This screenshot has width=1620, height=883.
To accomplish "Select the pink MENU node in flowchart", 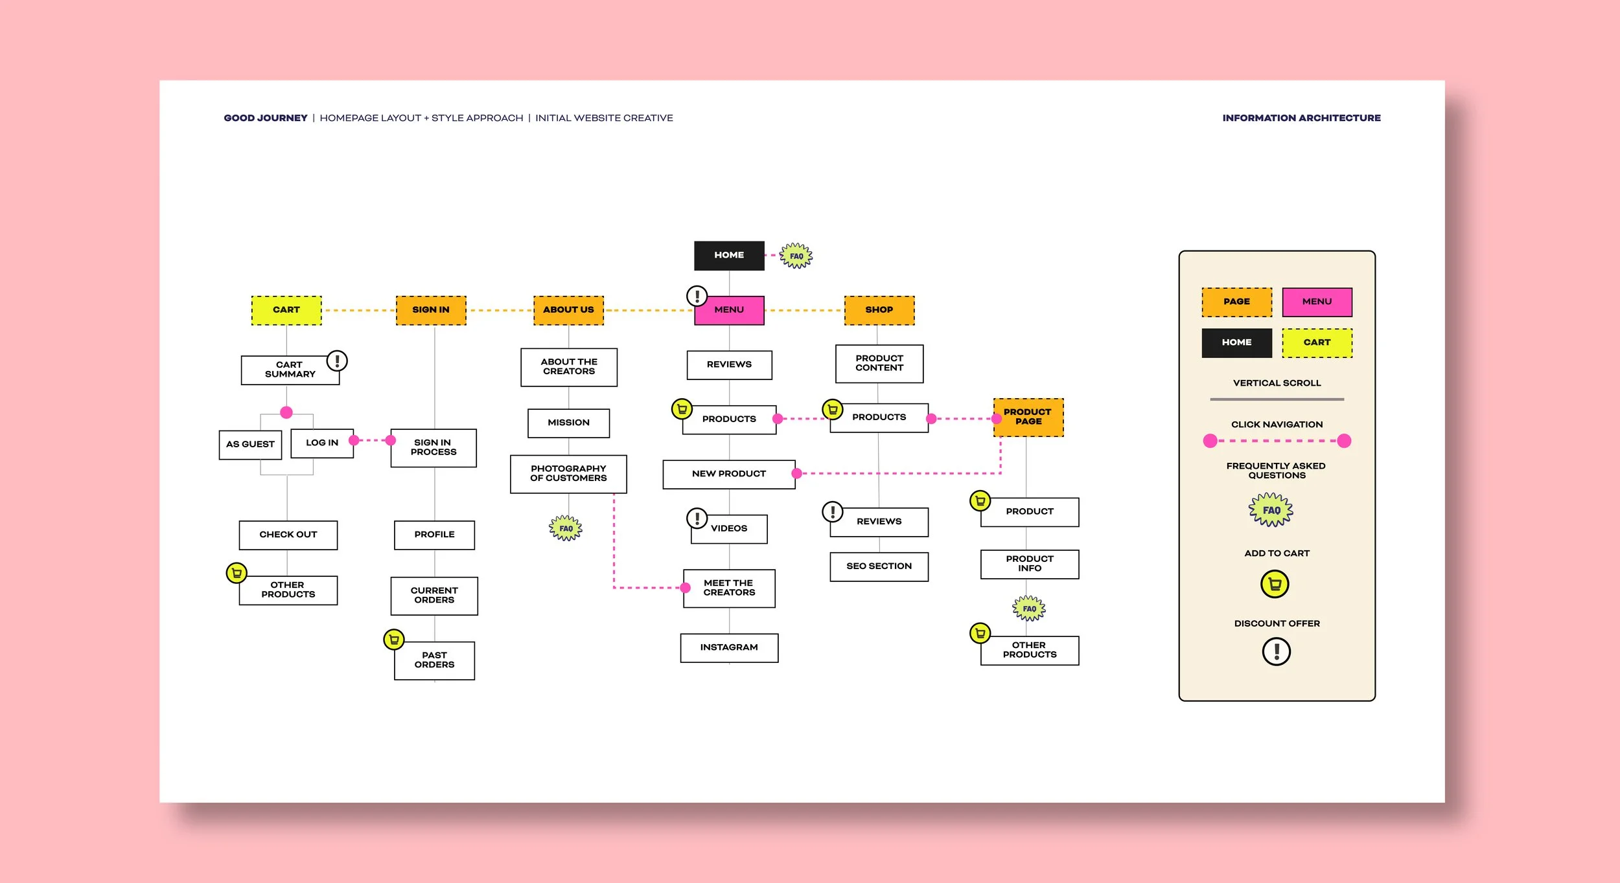I will (x=729, y=310).
